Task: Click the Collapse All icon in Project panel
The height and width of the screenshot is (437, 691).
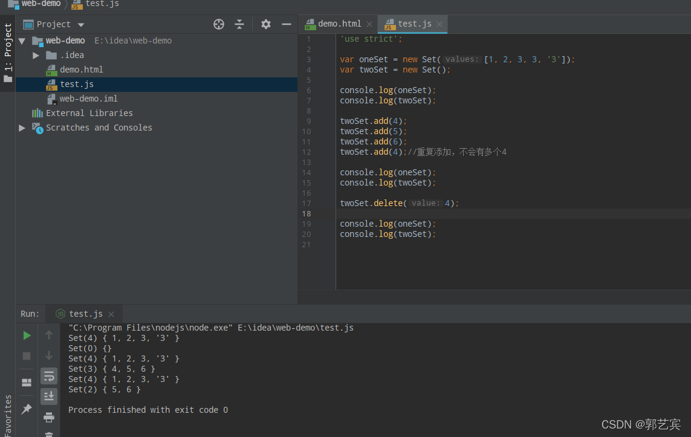Action: (239, 24)
